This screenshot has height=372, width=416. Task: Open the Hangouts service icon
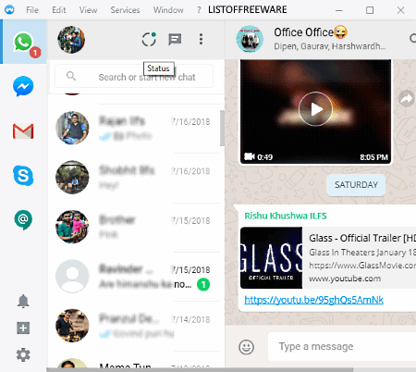pyautogui.click(x=23, y=220)
